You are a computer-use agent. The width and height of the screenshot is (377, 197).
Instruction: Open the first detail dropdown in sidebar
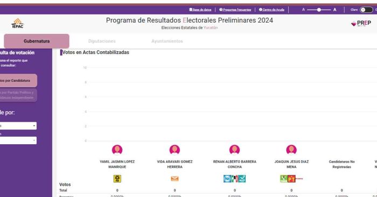(x=18, y=125)
